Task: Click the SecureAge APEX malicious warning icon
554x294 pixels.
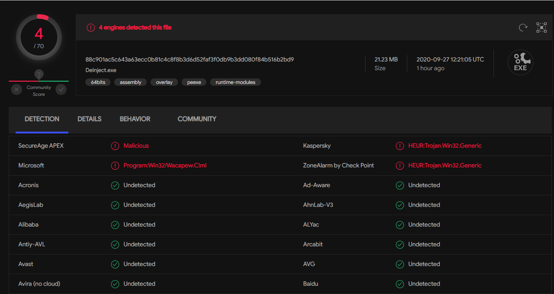Action: pyautogui.click(x=115, y=146)
